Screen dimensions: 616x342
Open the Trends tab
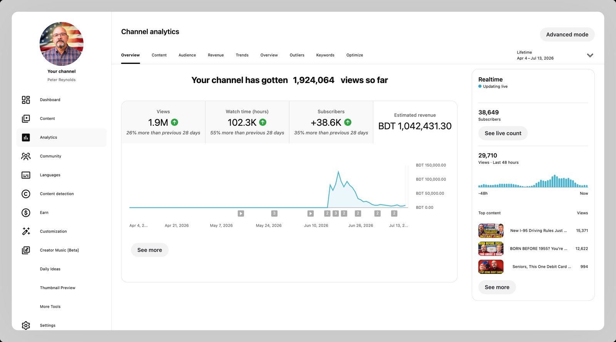pyautogui.click(x=242, y=55)
